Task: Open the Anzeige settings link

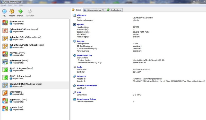Action: (x=81, y=41)
